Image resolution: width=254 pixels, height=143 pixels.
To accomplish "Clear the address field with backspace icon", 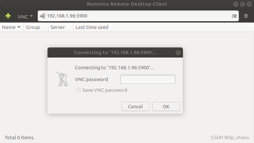I will tap(234, 16).
